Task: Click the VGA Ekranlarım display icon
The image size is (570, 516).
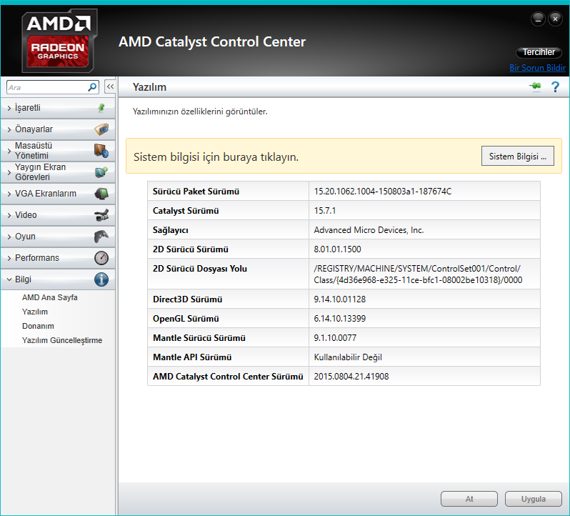Action: pyautogui.click(x=101, y=194)
